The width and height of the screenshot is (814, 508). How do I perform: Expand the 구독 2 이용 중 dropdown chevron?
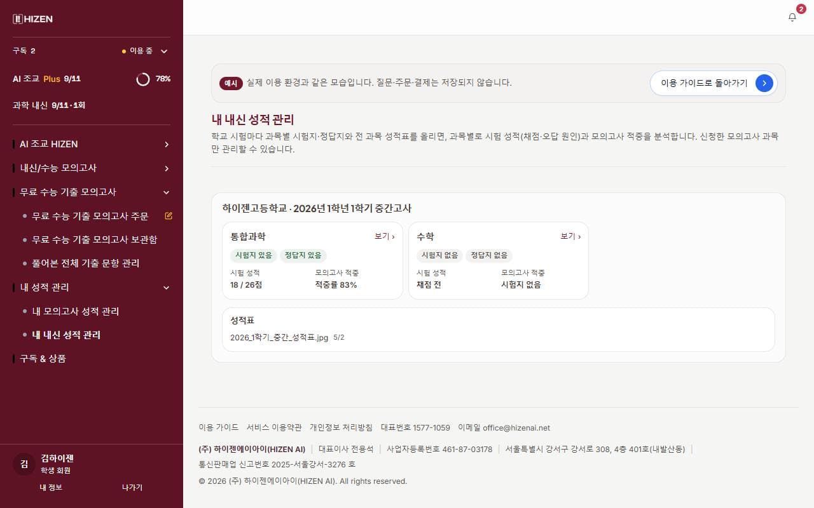pyautogui.click(x=164, y=51)
